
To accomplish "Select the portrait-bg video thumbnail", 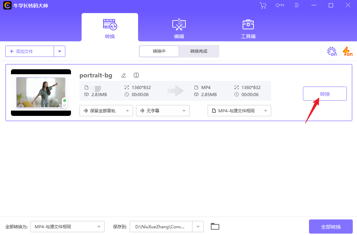I will point(41,92).
